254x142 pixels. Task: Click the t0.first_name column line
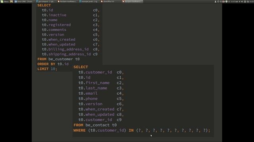coord(101,83)
